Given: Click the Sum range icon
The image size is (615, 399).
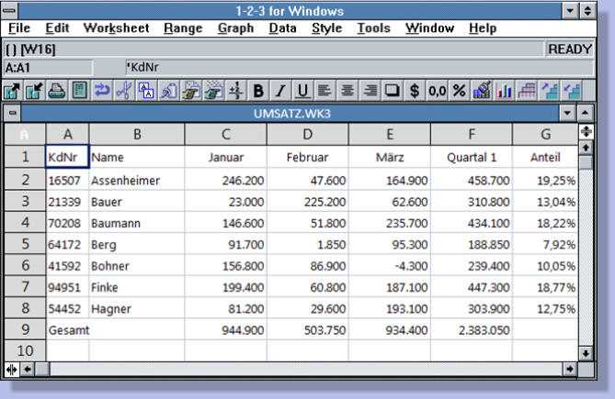Looking at the screenshot, I should pos(235,91).
